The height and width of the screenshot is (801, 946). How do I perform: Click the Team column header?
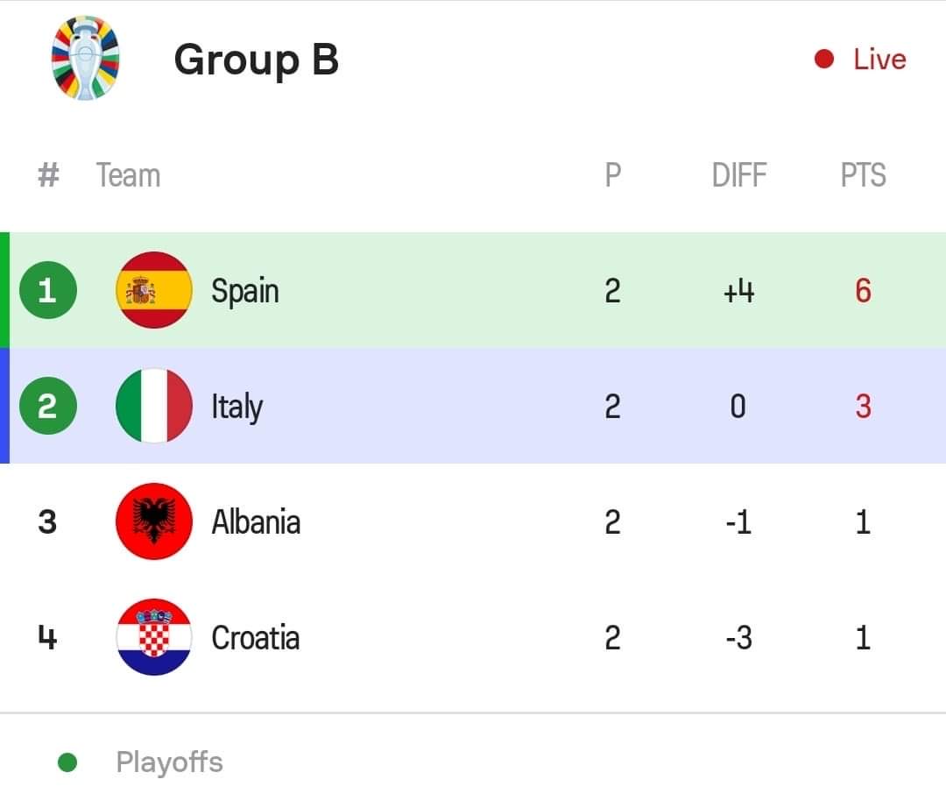click(128, 175)
